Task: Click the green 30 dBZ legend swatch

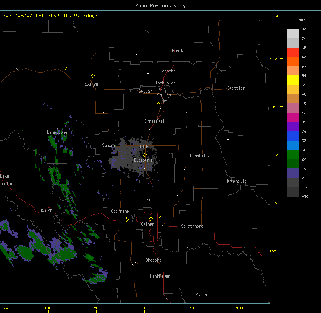Action: pos(293,155)
